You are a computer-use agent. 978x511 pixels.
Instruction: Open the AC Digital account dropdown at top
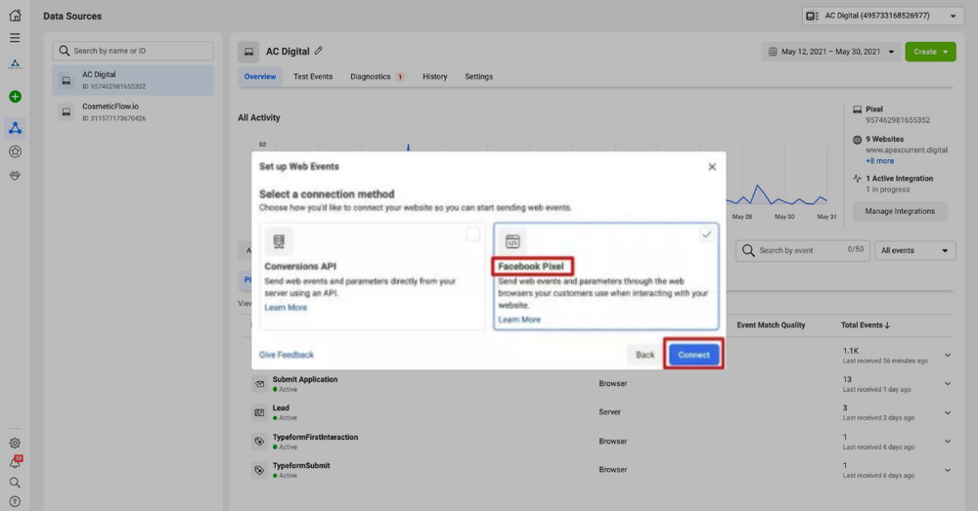pyautogui.click(x=882, y=16)
